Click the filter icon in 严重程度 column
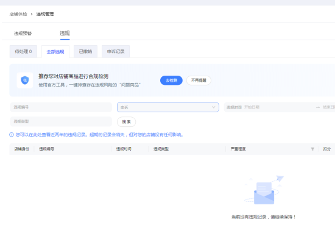Screen dimensions: 335x230 [x=312, y=149]
